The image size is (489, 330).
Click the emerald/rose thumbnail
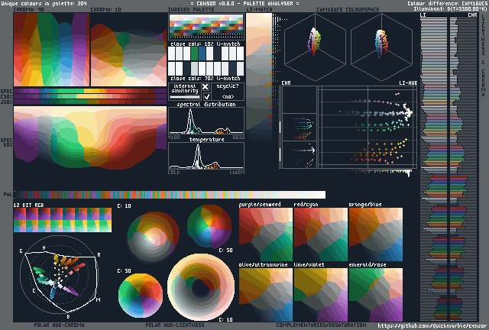point(375,293)
